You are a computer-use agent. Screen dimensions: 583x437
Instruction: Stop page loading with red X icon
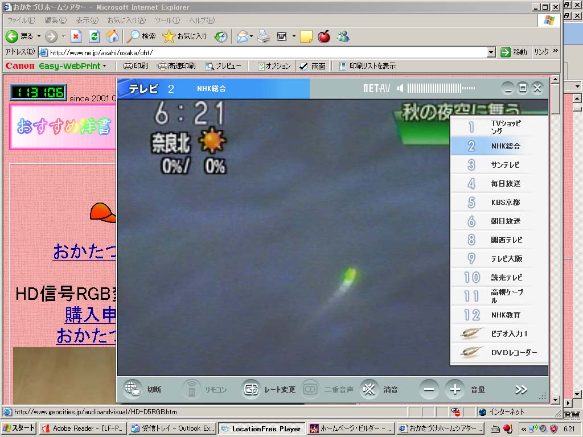[x=76, y=36]
